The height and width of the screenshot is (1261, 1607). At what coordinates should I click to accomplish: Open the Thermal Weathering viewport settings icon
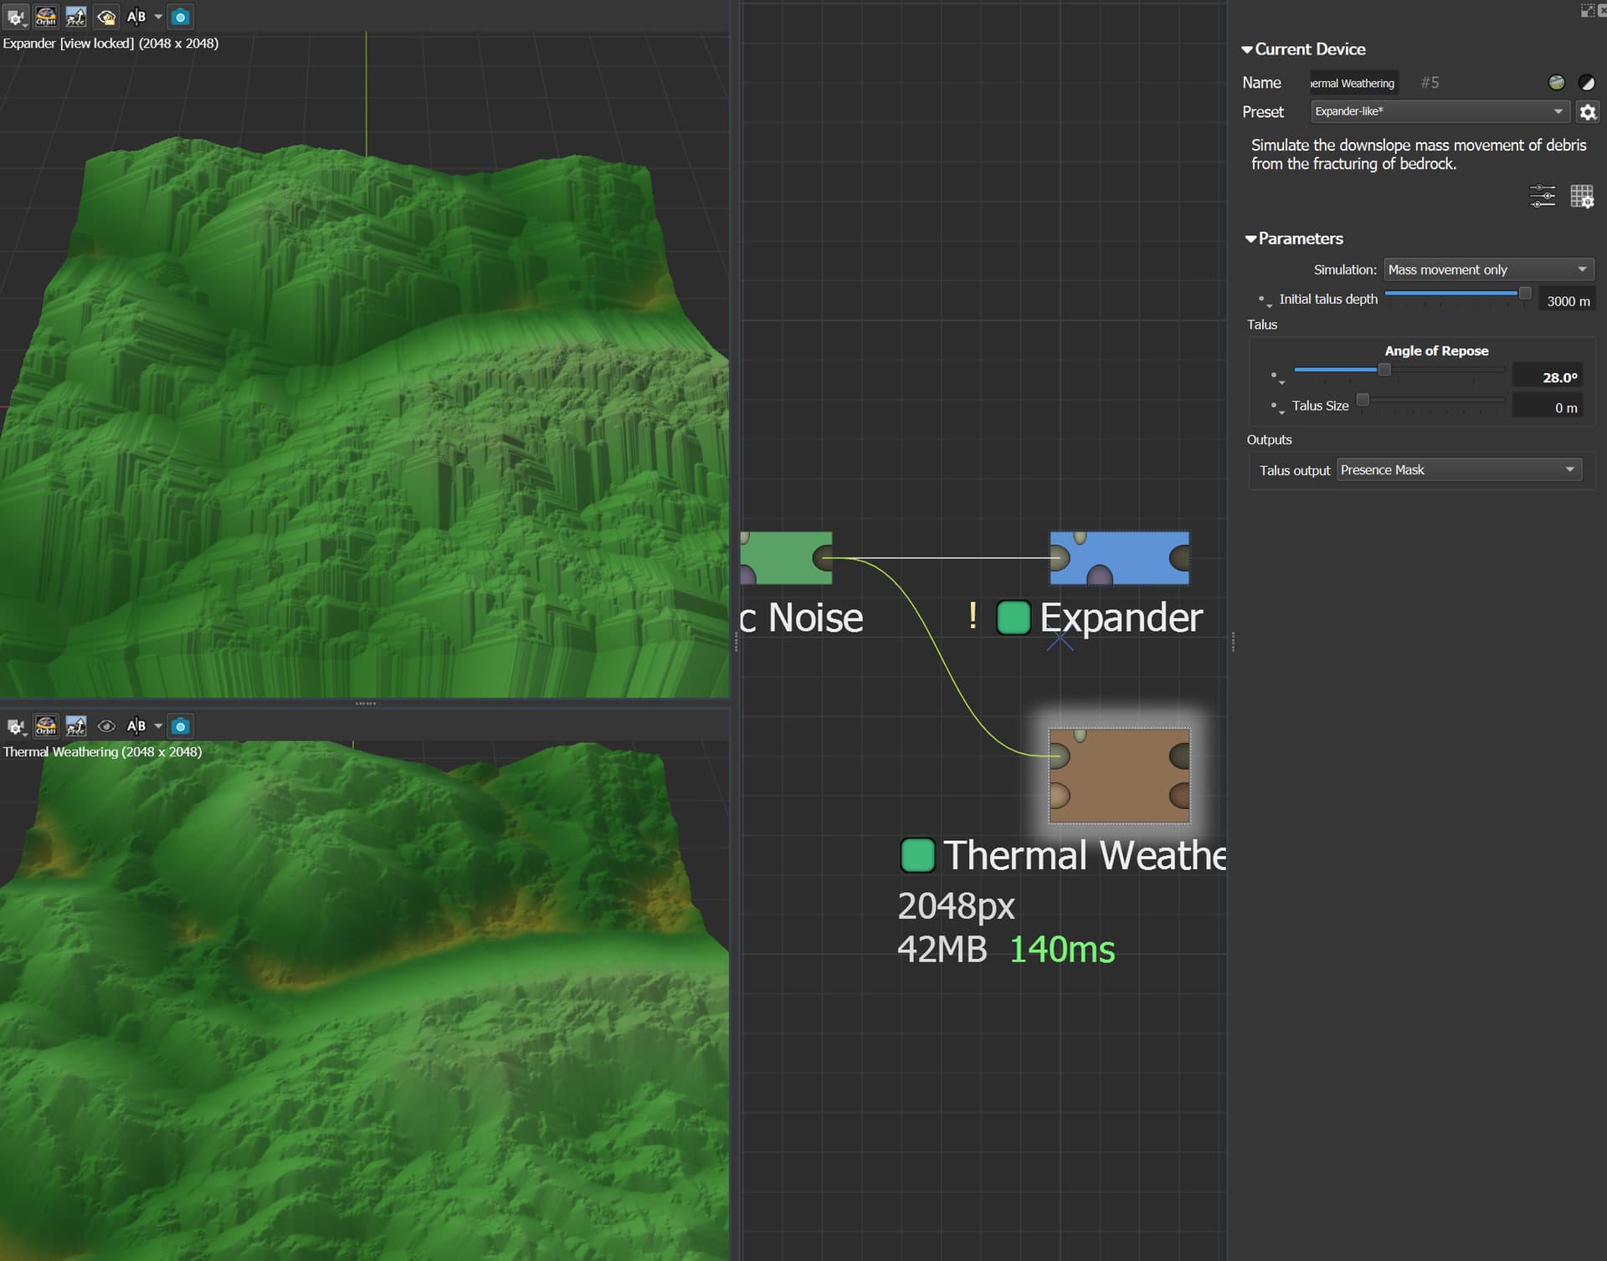tap(16, 726)
